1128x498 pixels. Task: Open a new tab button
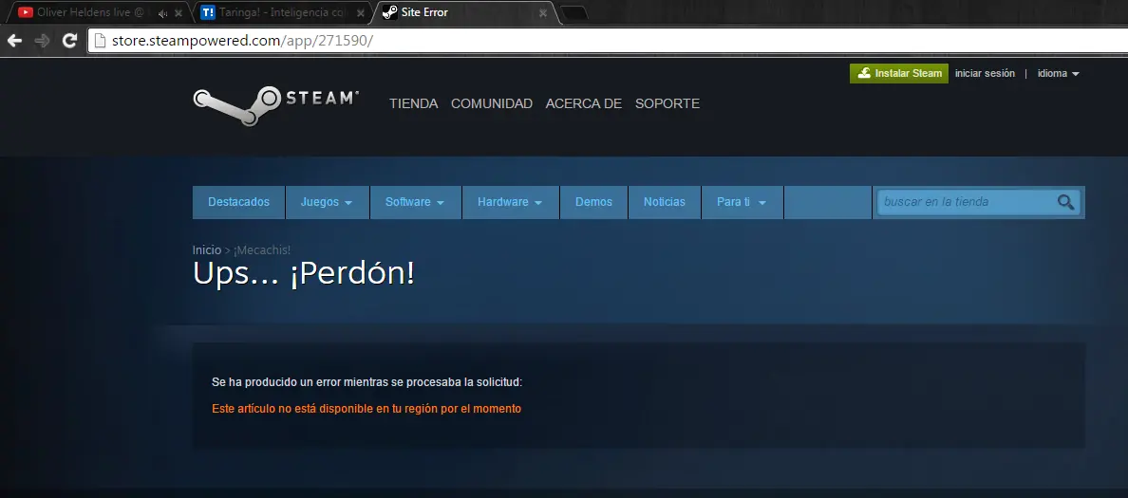tap(573, 13)
